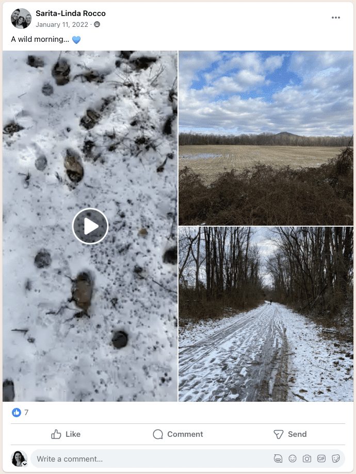Click Sarita-Linda Rocco's profile picture
This screenshot has height=474, width=356.
[21, 19]
